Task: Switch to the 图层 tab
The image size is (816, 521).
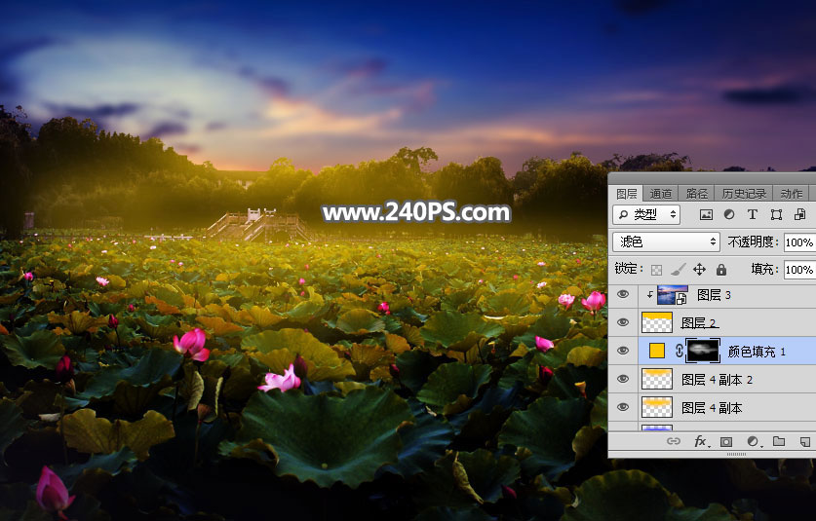Action: [x=627, y=194]
